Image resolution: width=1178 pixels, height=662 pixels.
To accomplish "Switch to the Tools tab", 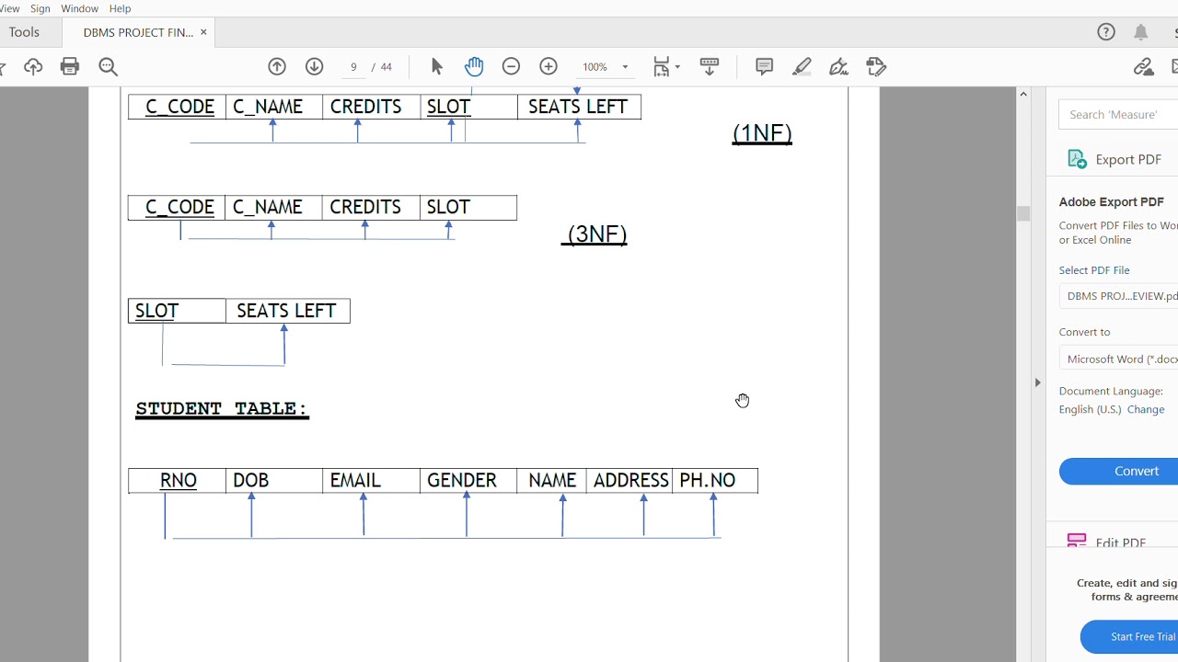I will click(x=24, y=32).
